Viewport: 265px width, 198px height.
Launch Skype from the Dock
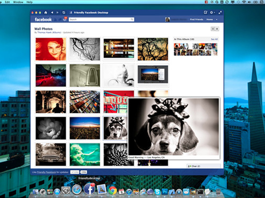(157, 192)
